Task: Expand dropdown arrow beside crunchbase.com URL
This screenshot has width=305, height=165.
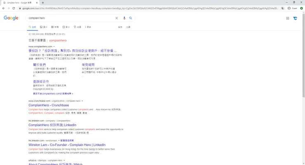Action: click(x=82, y=101)
